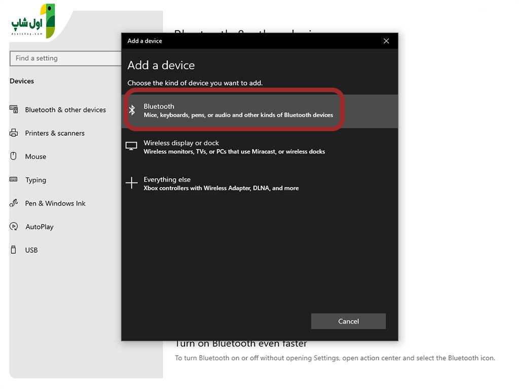The image size is (519, 389).
Task: Click the mouse icon in the sidebar
Action: (14, 156)
